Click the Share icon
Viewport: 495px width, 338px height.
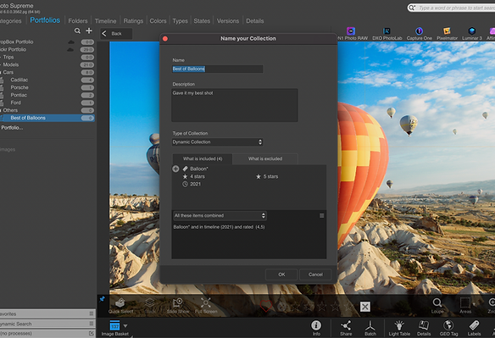pos(346,328)
